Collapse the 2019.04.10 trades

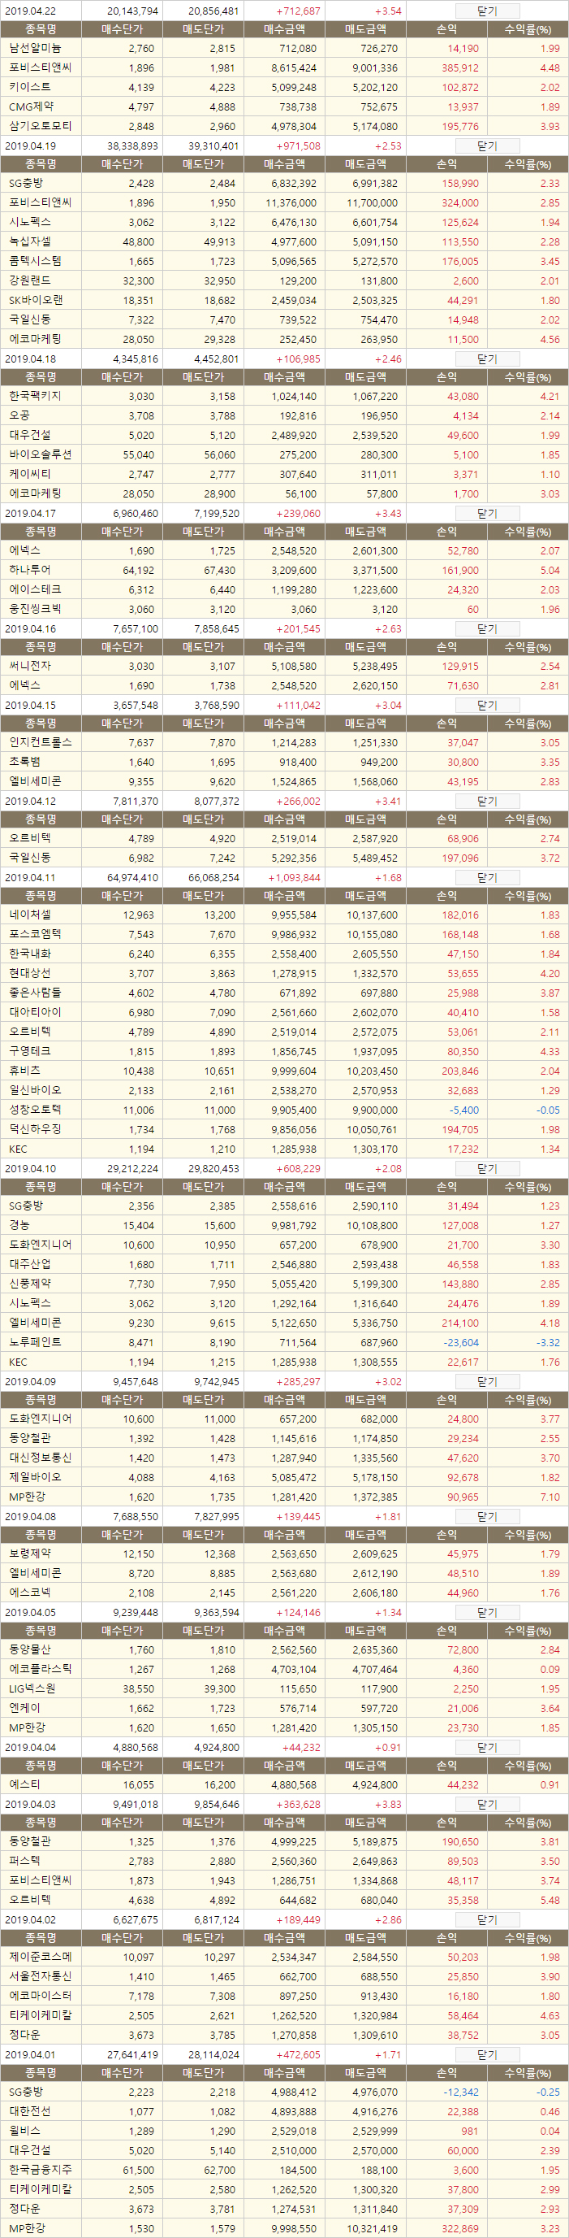click(488, 1168)
